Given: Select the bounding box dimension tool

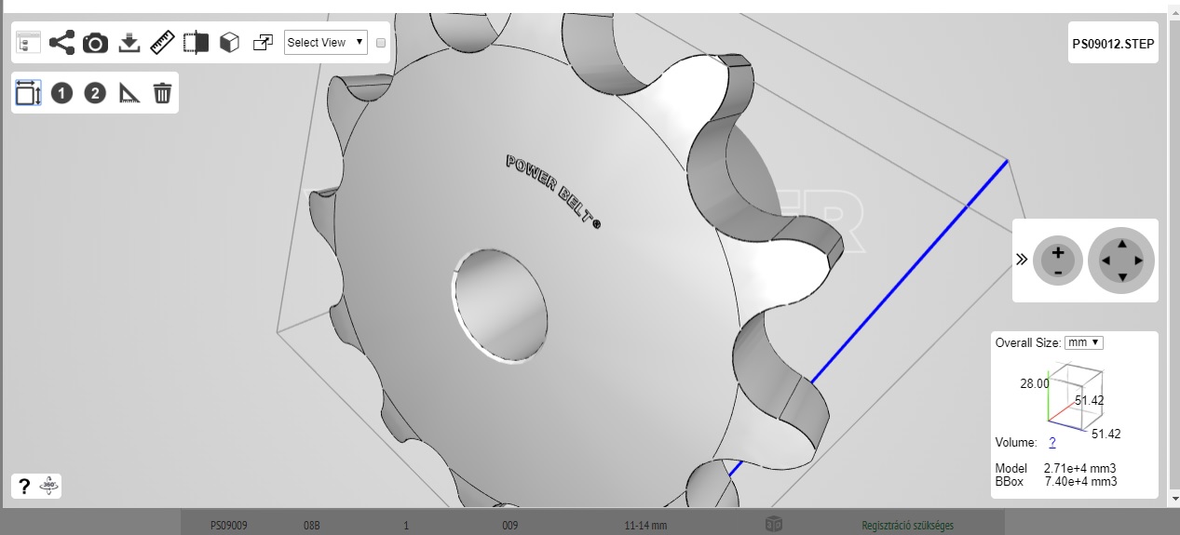Looking at the screenshot, I should [x=29, y=93].
